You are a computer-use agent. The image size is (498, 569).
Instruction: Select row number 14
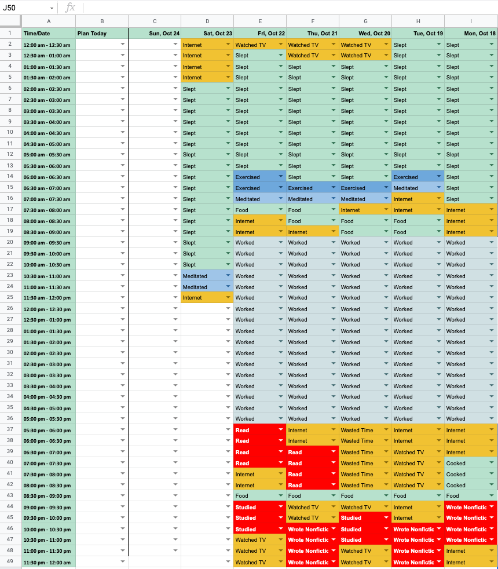click(9, 177)
